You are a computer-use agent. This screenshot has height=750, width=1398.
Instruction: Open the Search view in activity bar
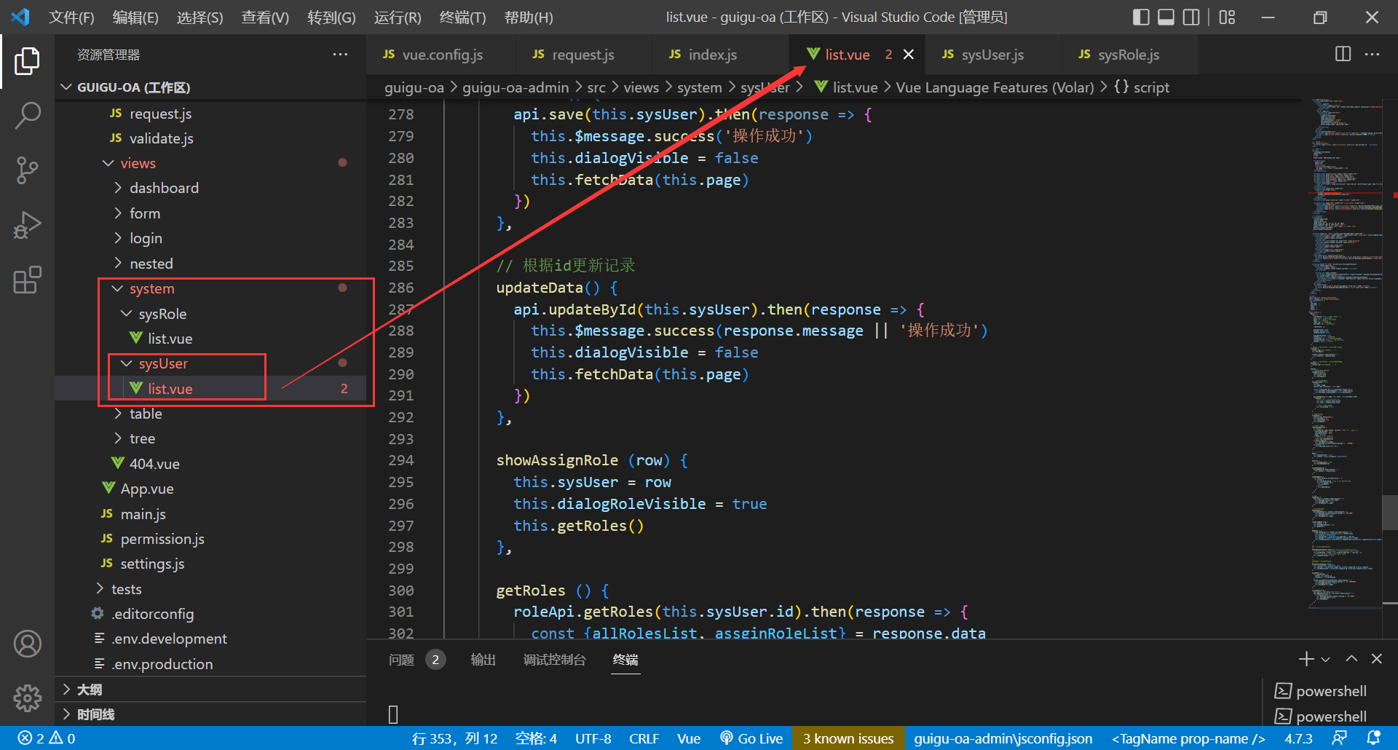(x=27, y=115)
